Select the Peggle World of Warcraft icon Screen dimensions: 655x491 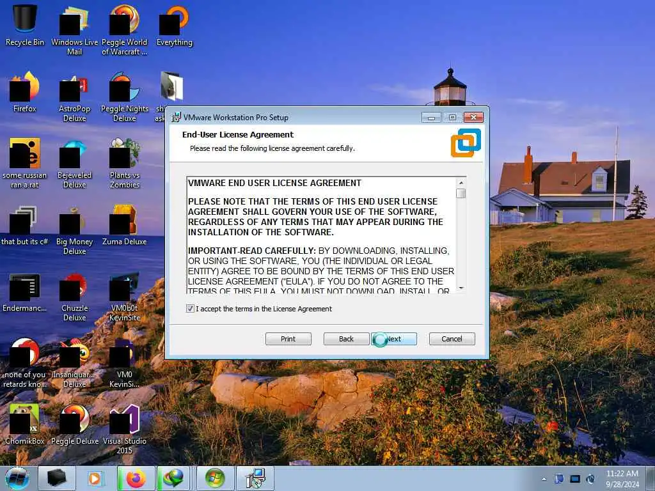point(125,30)
